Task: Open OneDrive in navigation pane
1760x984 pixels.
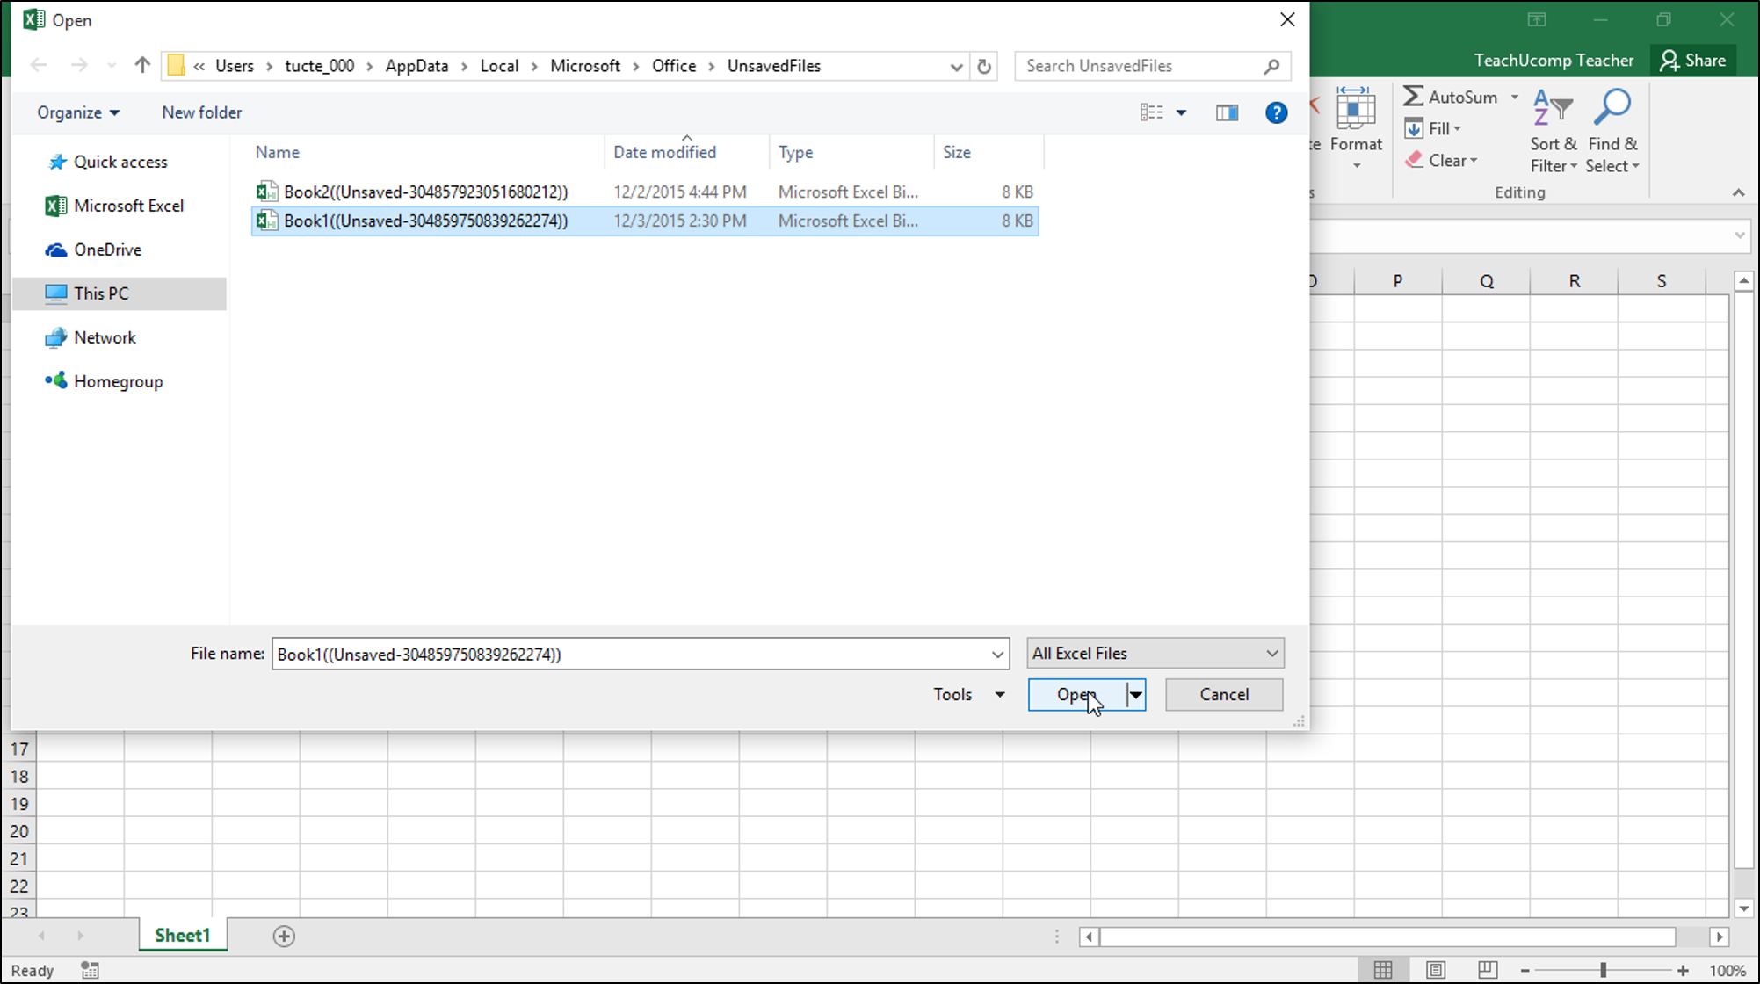Action: point(107,250)
